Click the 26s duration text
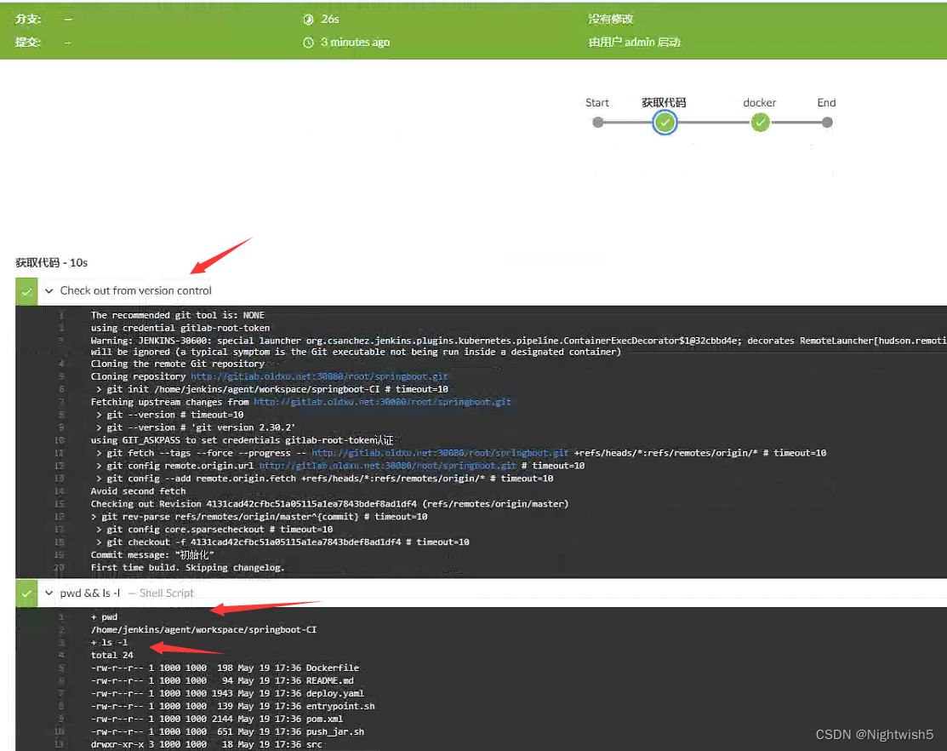947x751 pixels. click(x=330, y=20)
